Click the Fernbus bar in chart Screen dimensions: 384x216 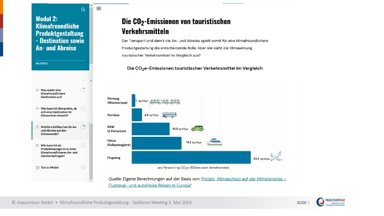[x=137, y=115]
